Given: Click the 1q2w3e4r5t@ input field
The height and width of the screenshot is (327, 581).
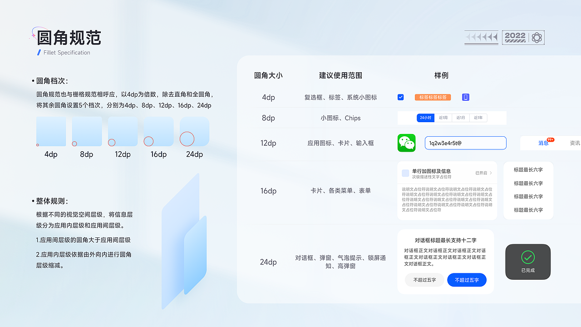Looking at the screenshot, I should tap(465, 143).
